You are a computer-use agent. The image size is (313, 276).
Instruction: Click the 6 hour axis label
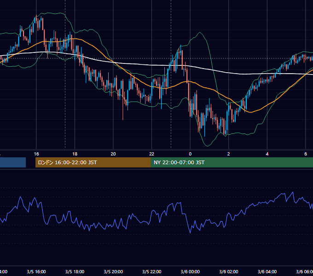tap(306, 154)
